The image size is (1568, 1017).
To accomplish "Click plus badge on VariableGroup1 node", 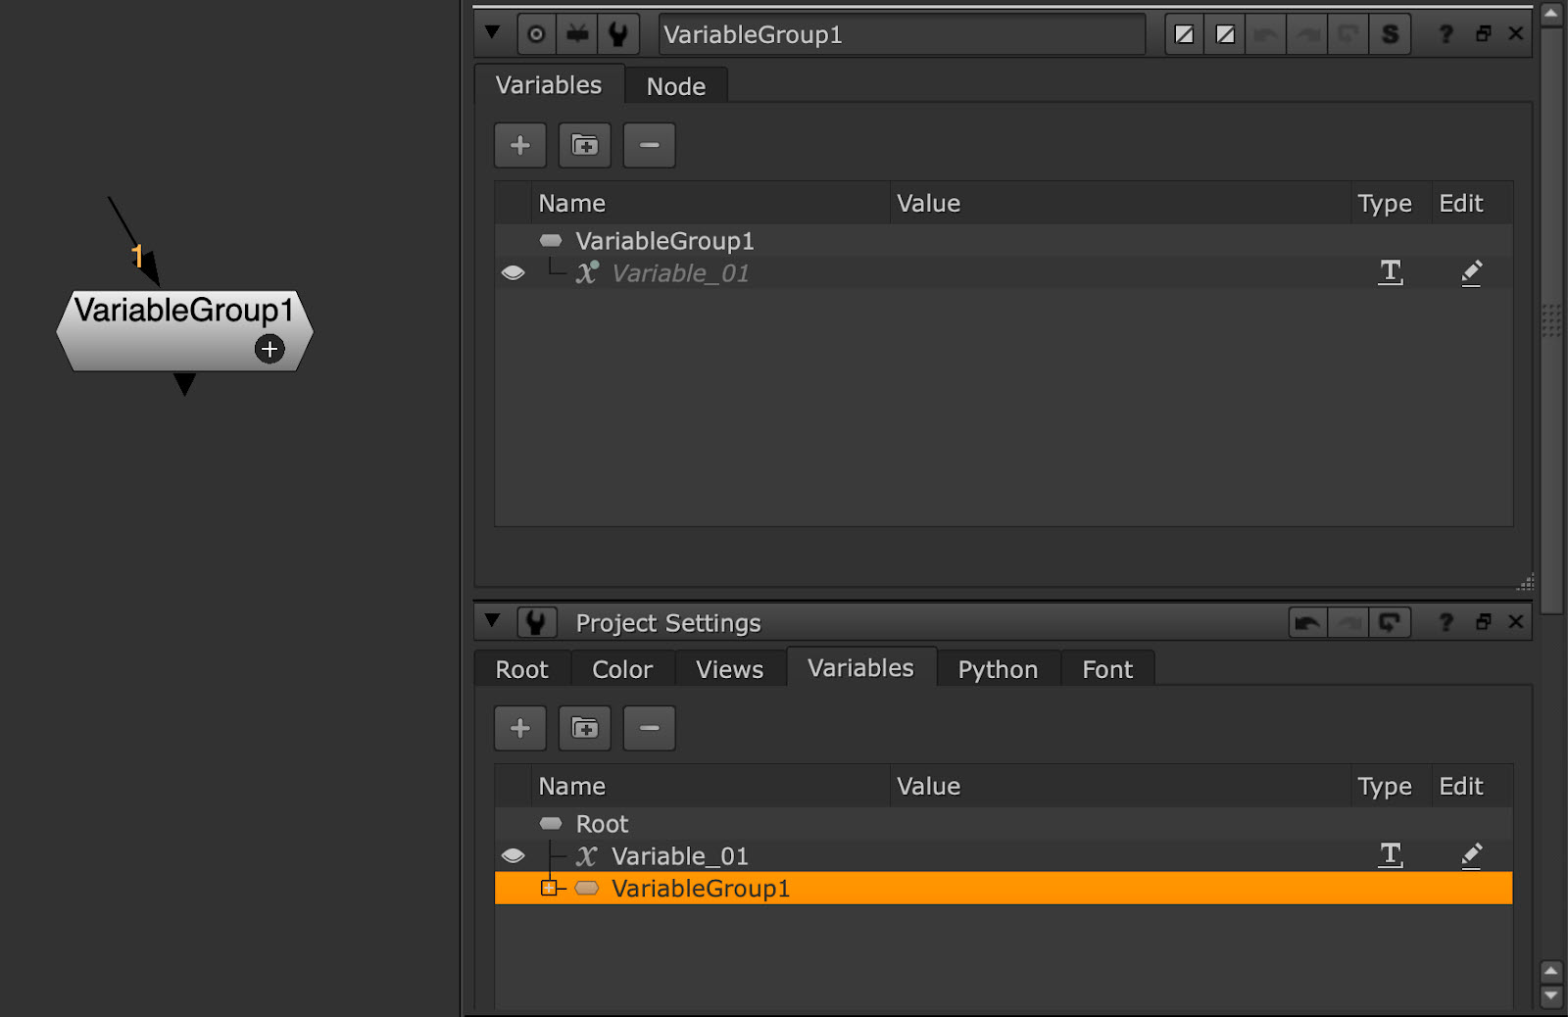I will tap(269, 349).
